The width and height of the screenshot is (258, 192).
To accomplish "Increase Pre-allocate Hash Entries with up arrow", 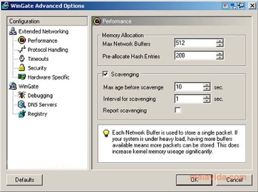I will point(219,53).
